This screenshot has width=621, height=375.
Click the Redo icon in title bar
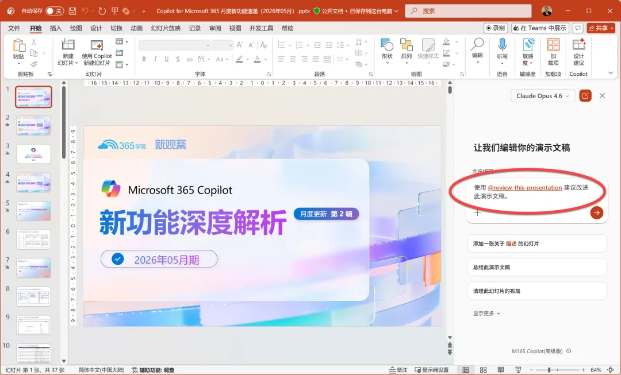click(x=102, y=11)
